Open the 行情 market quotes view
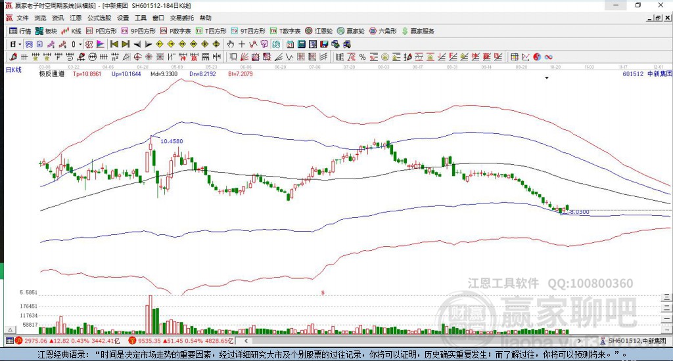 [20, 31]
